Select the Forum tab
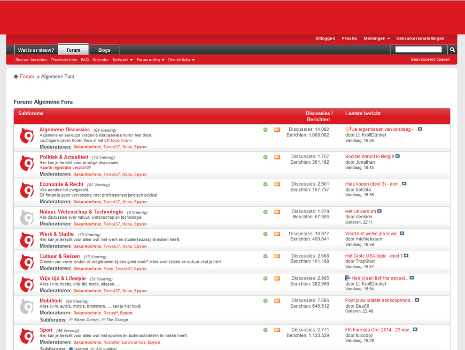Image resolution: width=465 pixels, height=350 pixels. click(x=73, y=49)
